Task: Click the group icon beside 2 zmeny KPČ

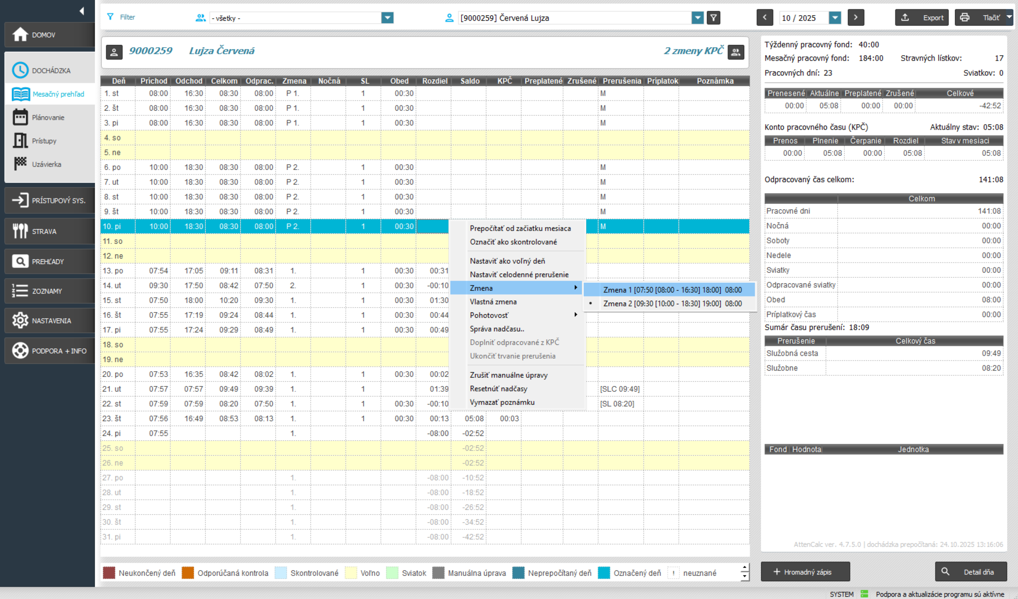Action: coord(736,52)
